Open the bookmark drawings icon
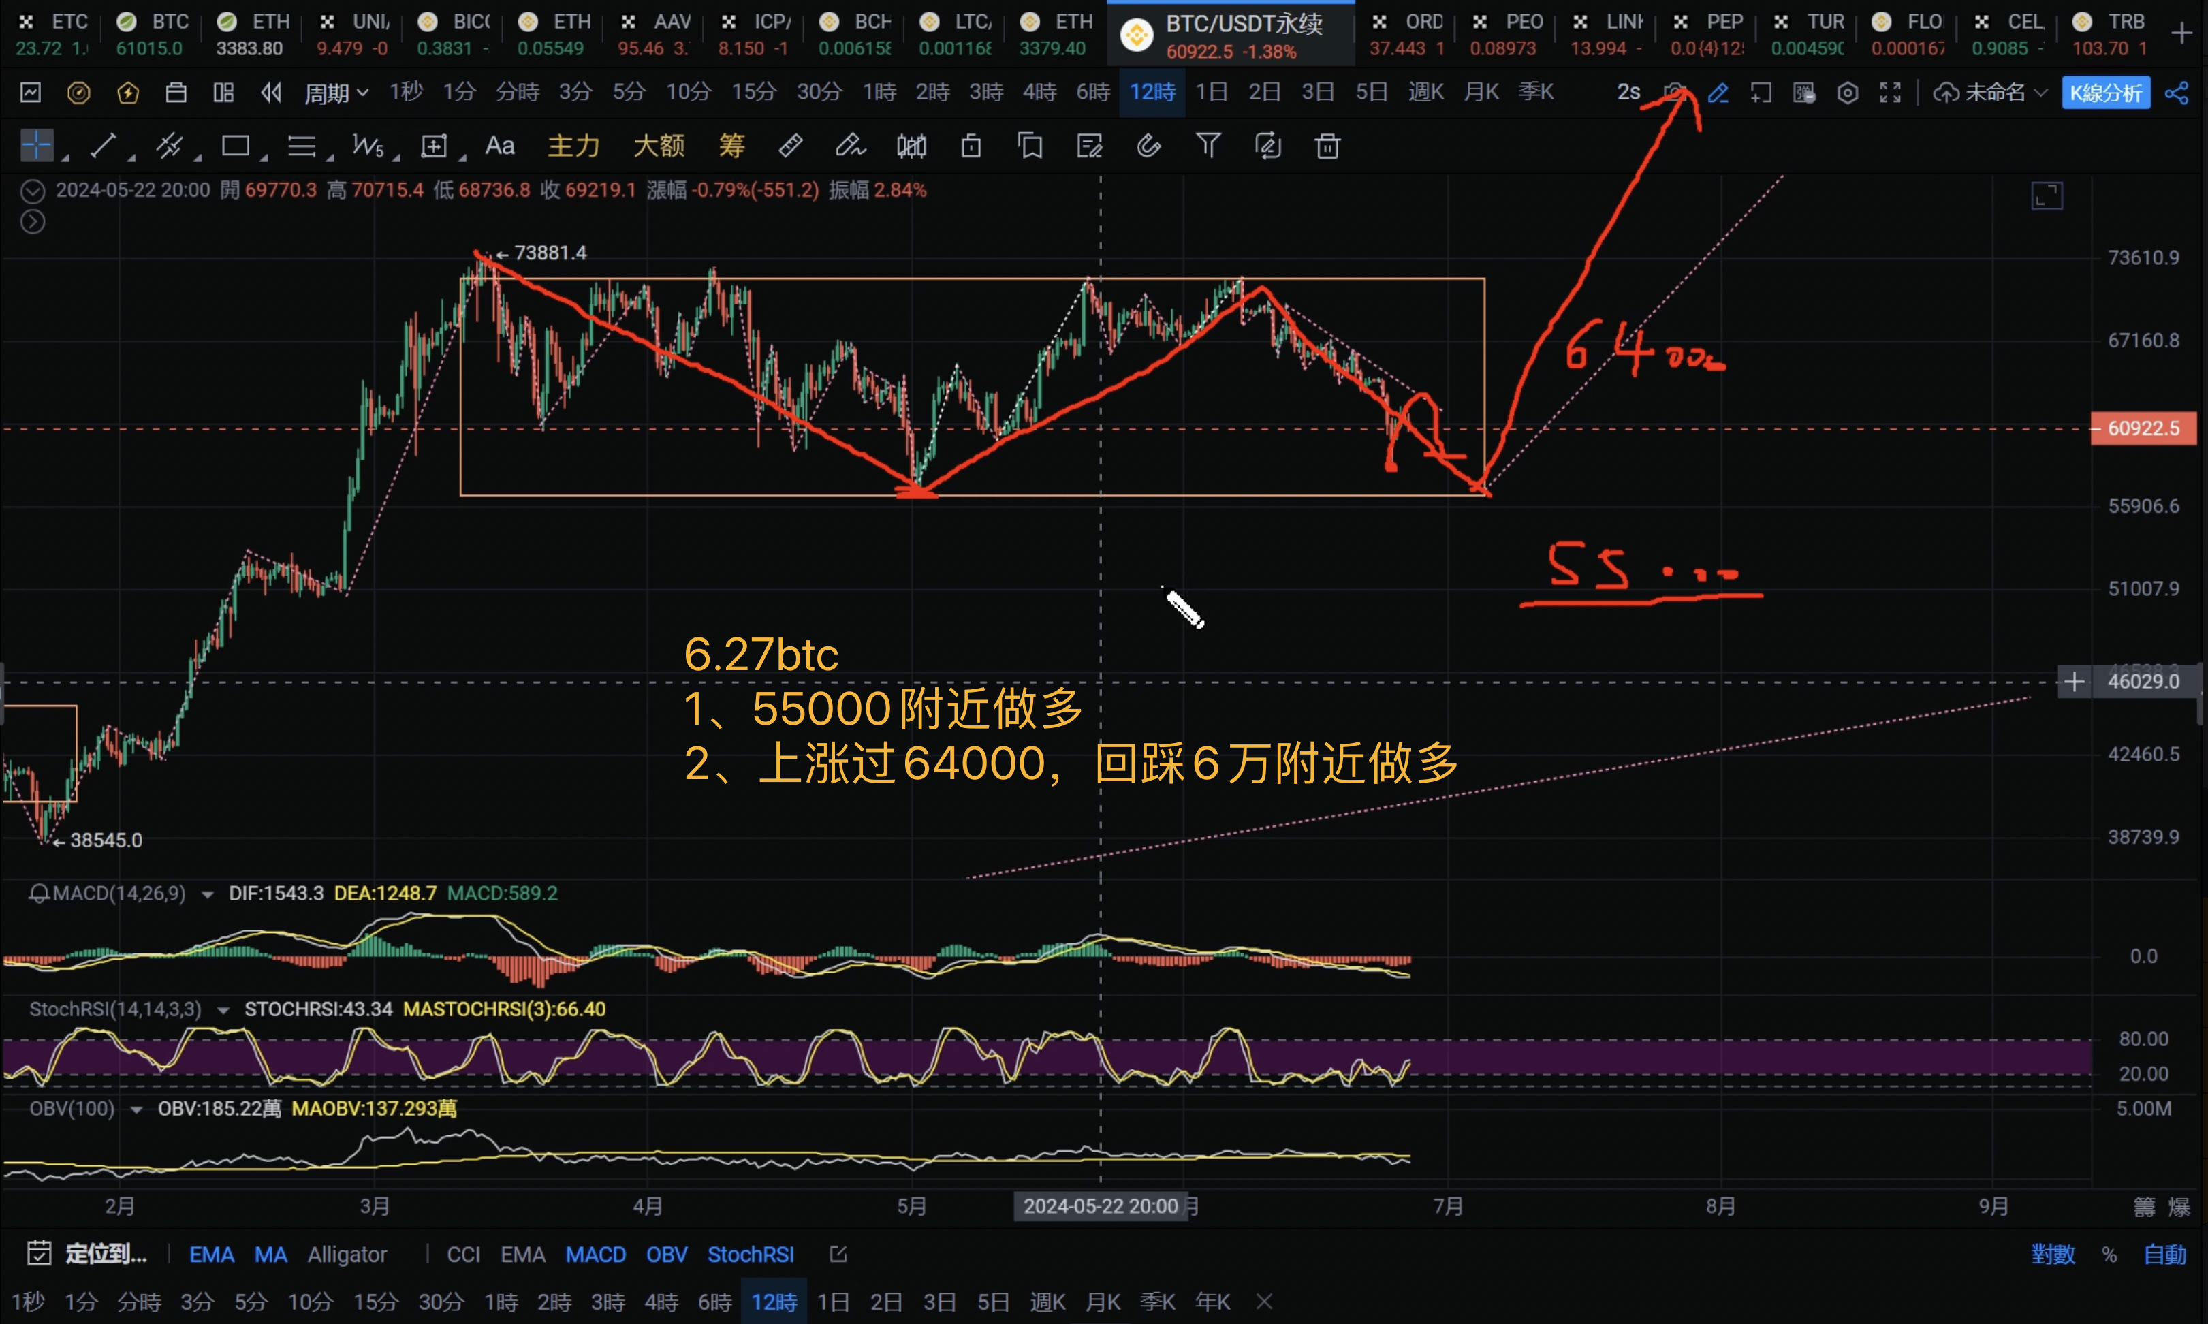The height and width of the screenshot is (1324, 2208). (x=1030, y=146)
